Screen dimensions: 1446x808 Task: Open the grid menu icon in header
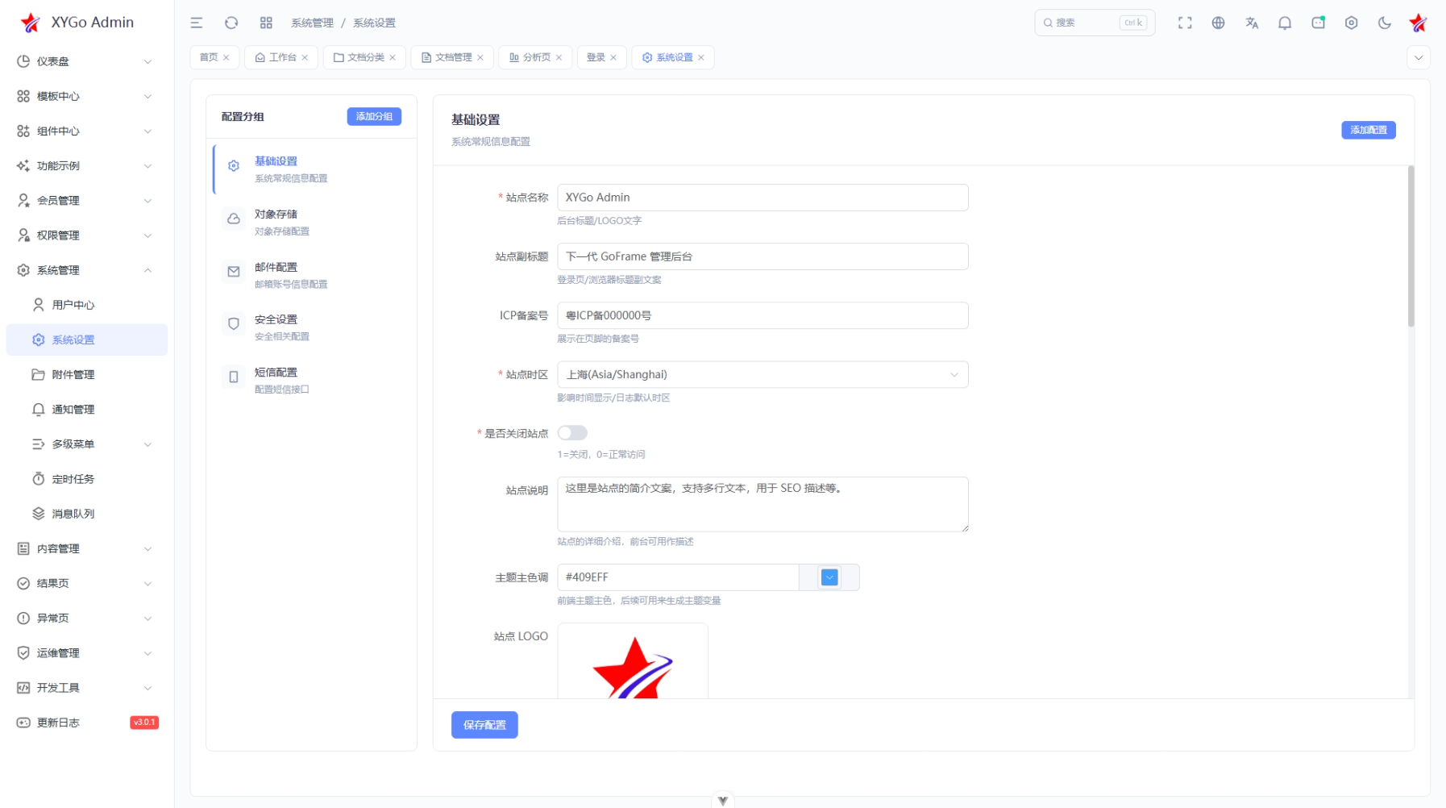(266, 23)
